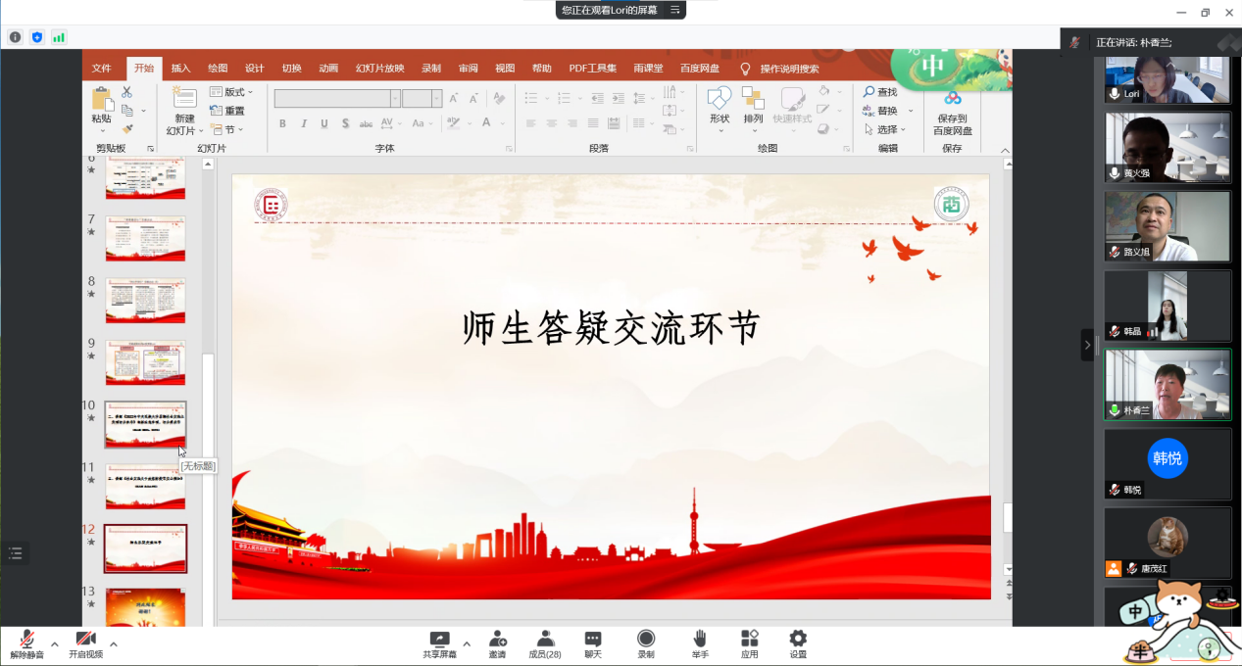1242x666 pixels.
Task: Open the 版式 layout dropdown
Action: tap(231, 92)
